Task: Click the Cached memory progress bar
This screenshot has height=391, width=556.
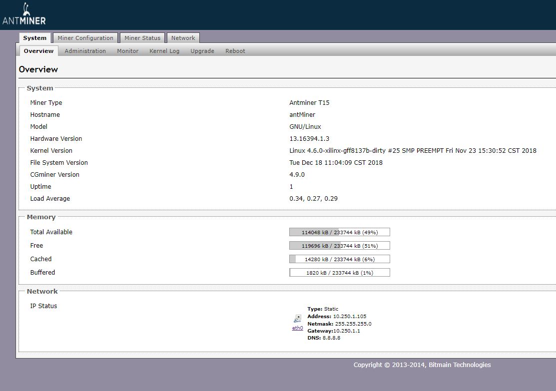Action: coord(340,259)
